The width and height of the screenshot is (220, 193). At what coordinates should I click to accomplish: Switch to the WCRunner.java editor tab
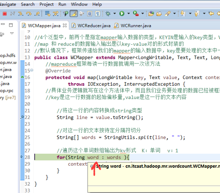pyautogui.click(x=133, y=26)
